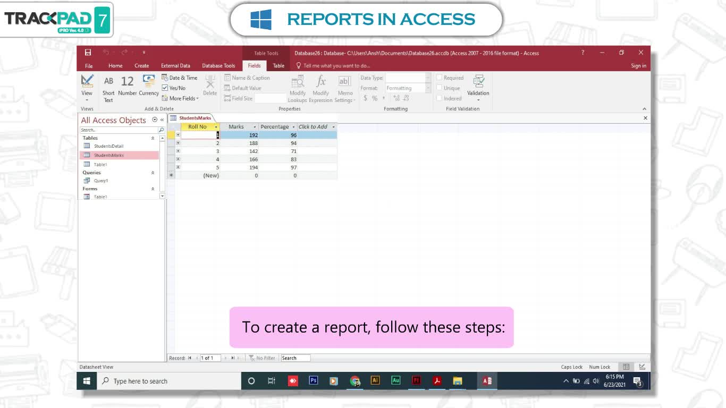Image resolution: width=726 pixels, height=408 pixels.
Task: Collapse the navigation pane with shutter button
Action: click(162, 120)
